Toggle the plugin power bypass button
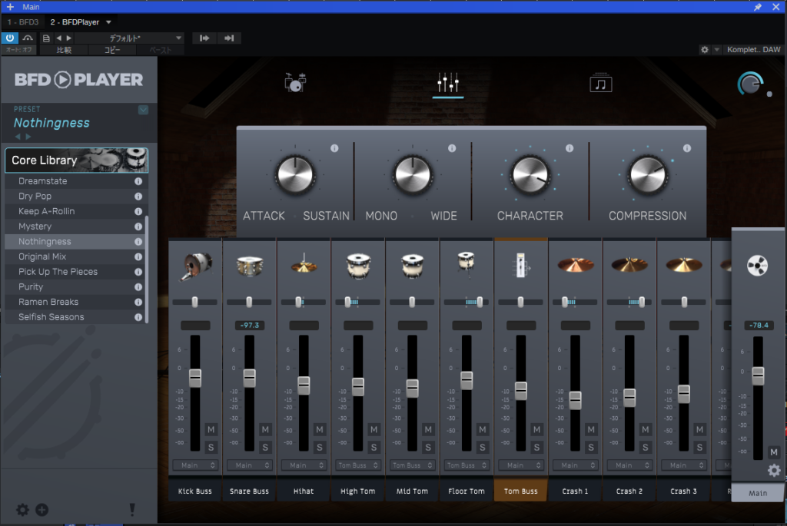This screenshot has height=526, width=787. (x=10, y=38)
